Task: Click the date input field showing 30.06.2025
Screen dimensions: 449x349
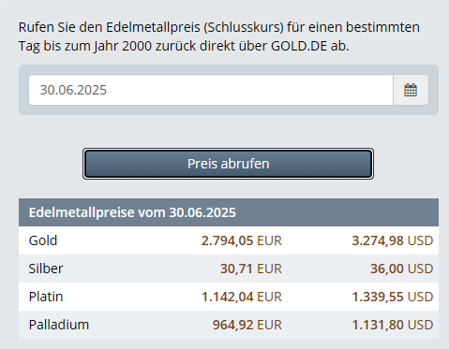Action: tap(211, 90)
